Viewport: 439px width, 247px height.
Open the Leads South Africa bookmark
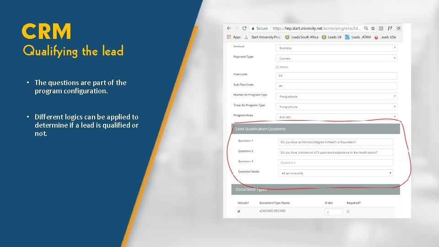click(x=305, y=37)
